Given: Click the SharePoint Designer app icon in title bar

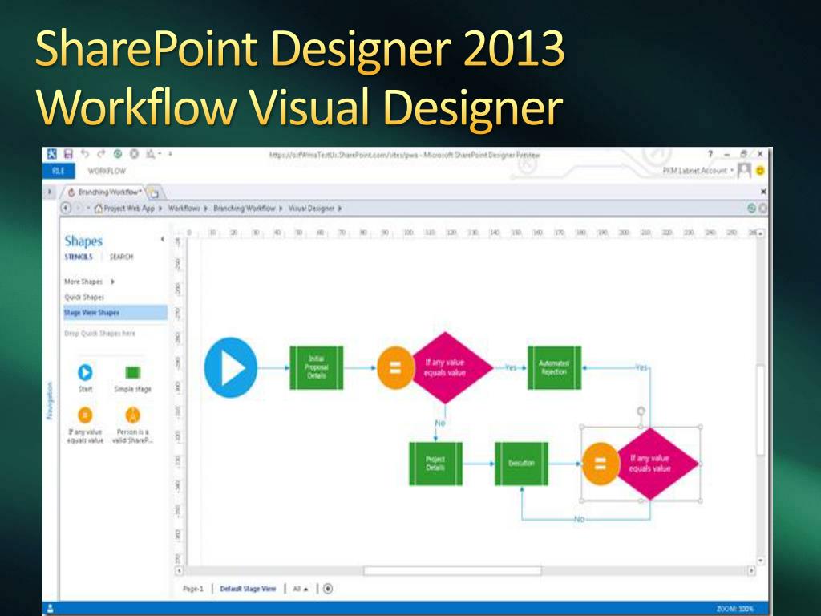Looking at the screenshot, I should [51, 153].
